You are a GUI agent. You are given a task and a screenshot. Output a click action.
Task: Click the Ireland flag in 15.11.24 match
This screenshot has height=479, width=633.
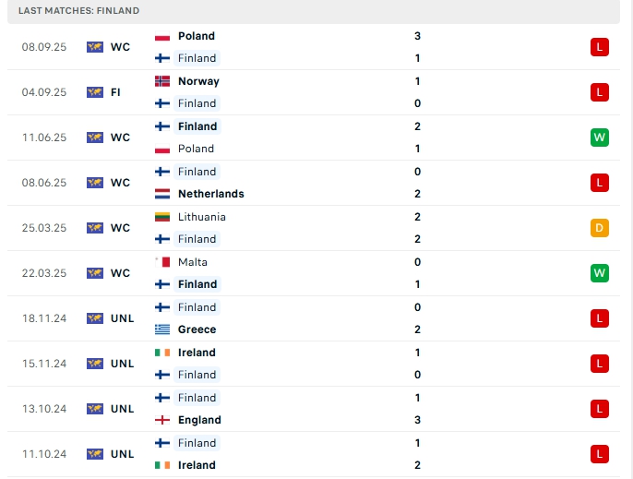pyautogui.click(x=162, y=353)
